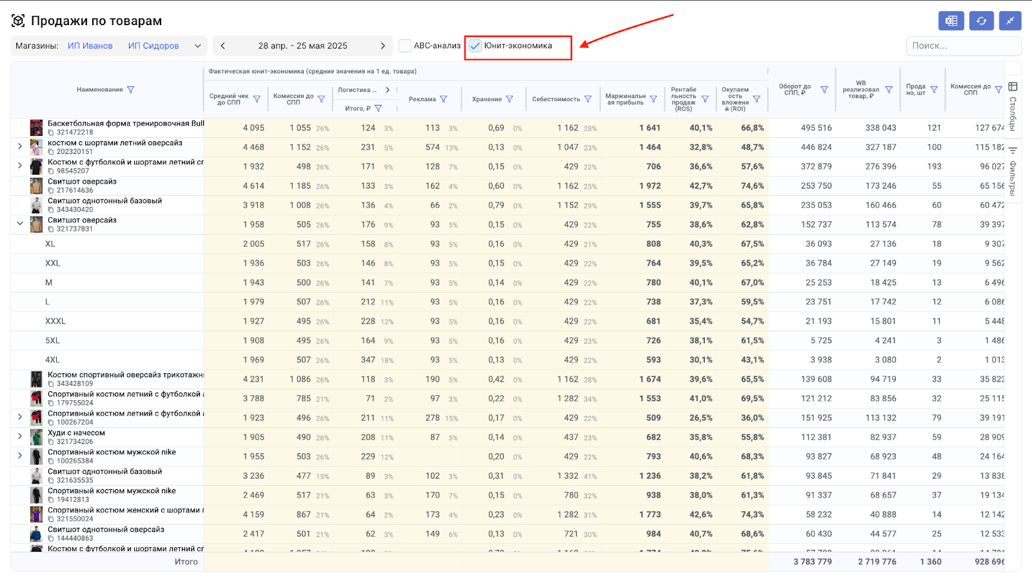
Task: Open the Фильтры side panel tab
Action: coord(1013,171)
